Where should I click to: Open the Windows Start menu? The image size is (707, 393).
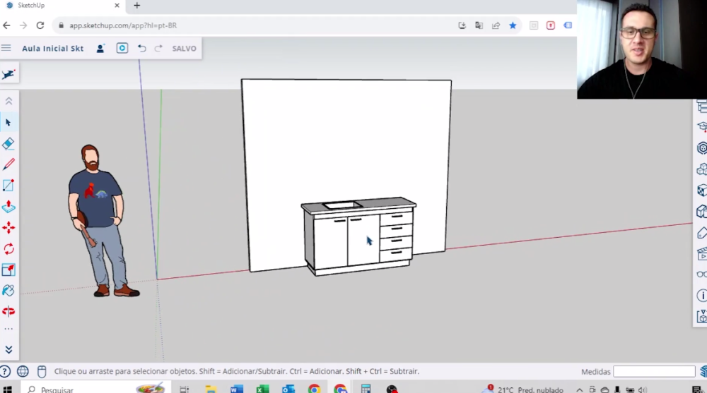(x=8, y=389)
